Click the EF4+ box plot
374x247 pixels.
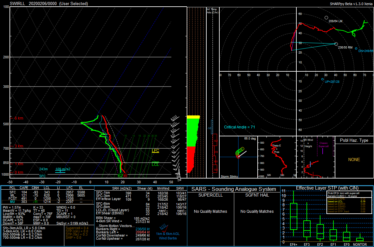tap(293, 216)
